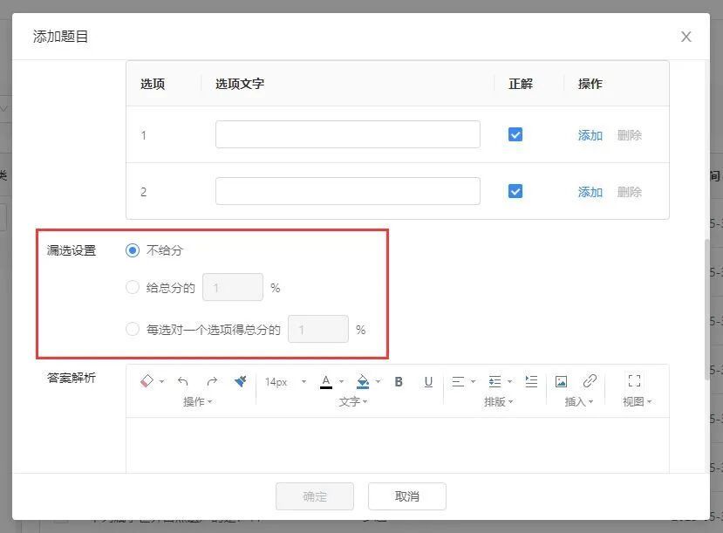This screenshot has height=533, width=723.
Task: Click 添加 to add a new option row
Action: click(x=590, y=134)
